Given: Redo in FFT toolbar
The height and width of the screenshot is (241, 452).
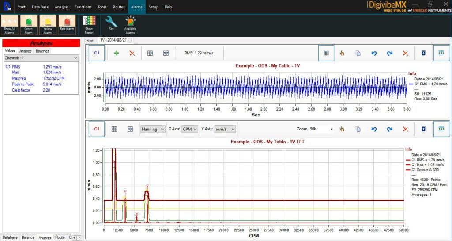Looking at the screenshot, I should tap(389, 129).
